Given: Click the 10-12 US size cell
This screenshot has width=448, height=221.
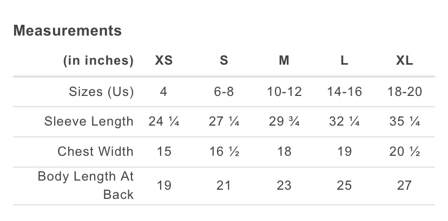Looking at the screenshot, I should coord(284,92).
